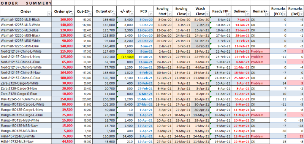Screen dimensions: 304x144
Task: Open the Delivery column filter dropdown
Action: click(248, 14)
